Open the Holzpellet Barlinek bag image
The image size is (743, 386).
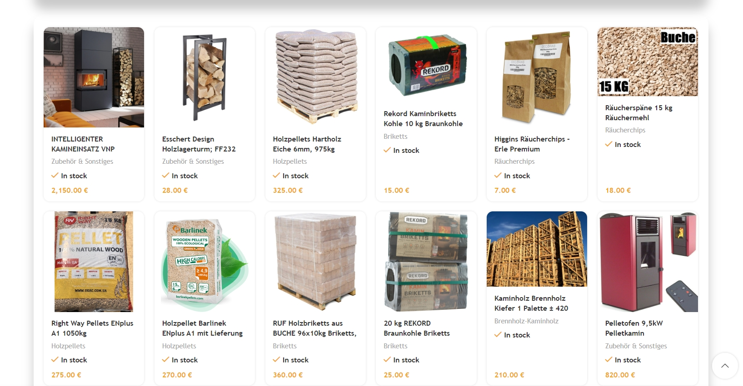coord(204,261)
